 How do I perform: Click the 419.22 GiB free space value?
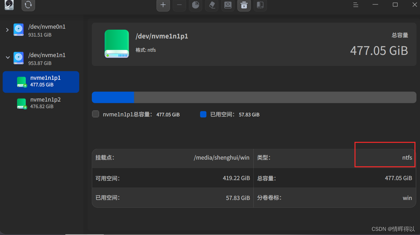point(236,178)
